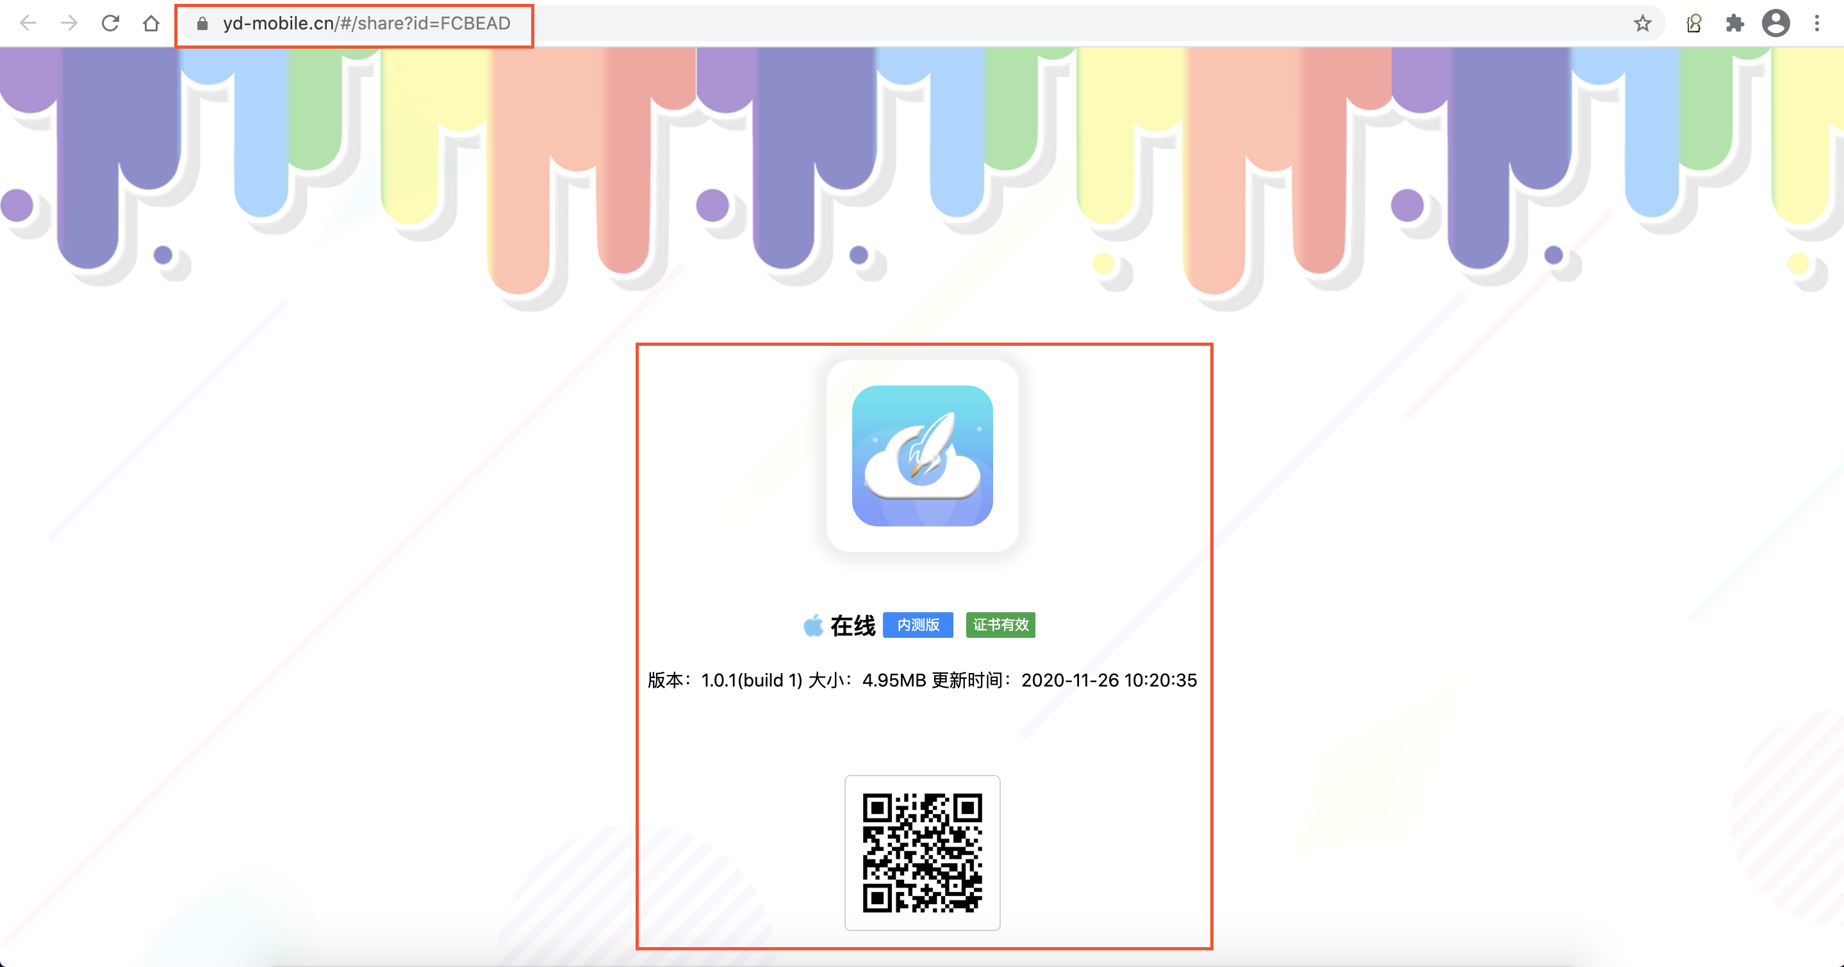Image resolution: width=1844 pixels, height=967 pixels.
Task: Open the Extensions puzzle menu
Action: pos(1734,24)
